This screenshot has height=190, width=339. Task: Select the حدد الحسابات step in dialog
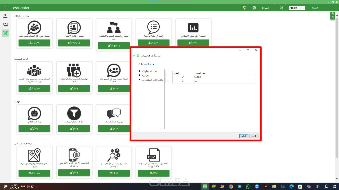click(x=150, y=71)
